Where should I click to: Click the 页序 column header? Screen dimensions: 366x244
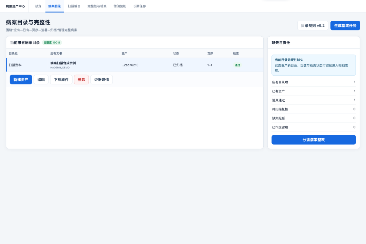click(210, 54)
